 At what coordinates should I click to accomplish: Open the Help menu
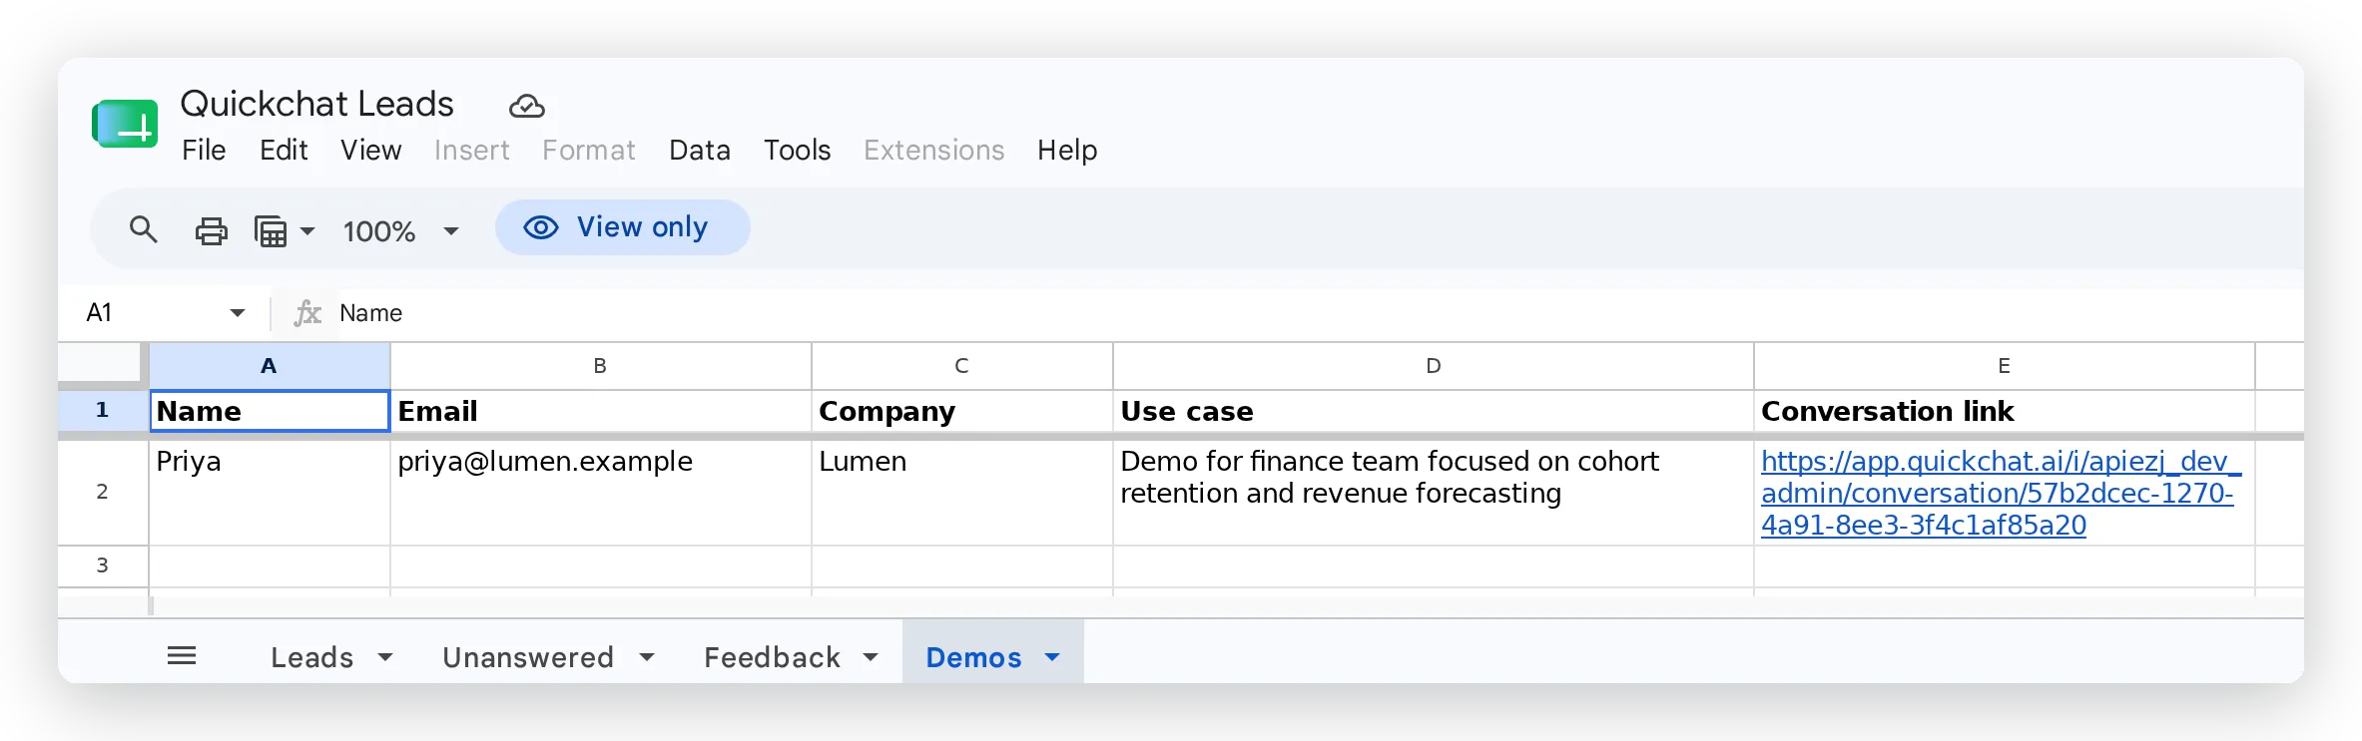point(1067,151)
